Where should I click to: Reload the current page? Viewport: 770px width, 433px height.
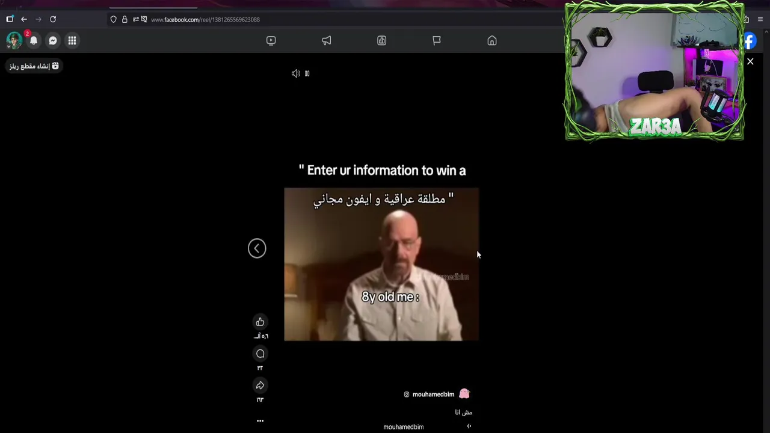coord(53,19)
